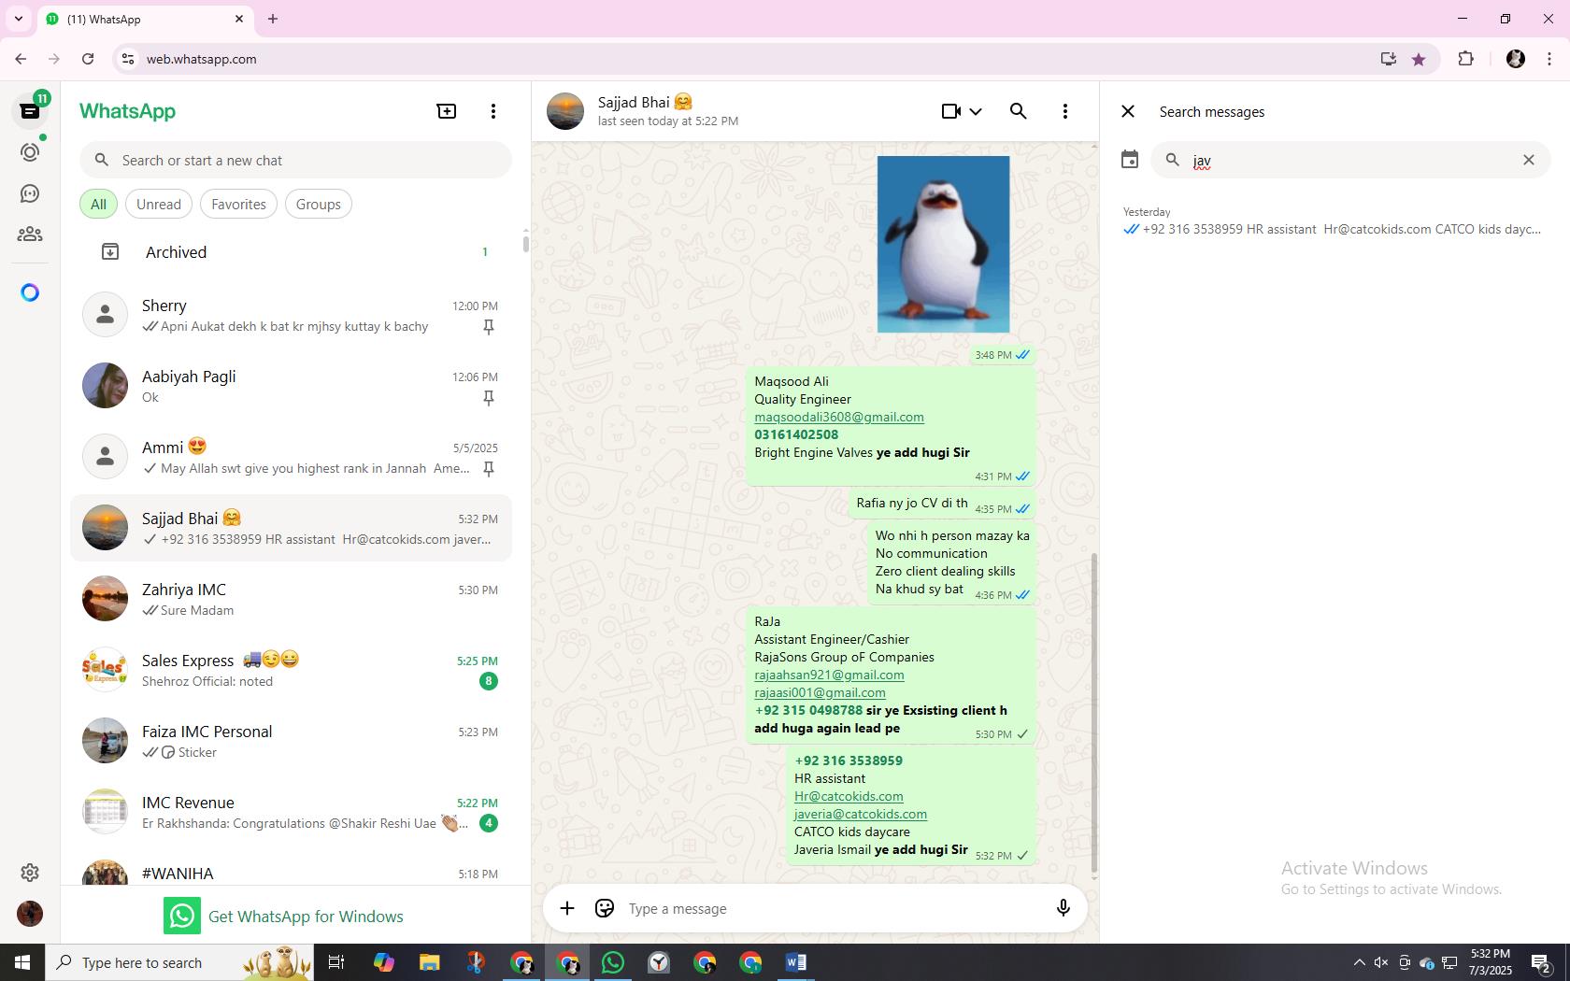Expand the call options dropdown arrow
Screen dimensions: 1570x981
click(976, 111)
